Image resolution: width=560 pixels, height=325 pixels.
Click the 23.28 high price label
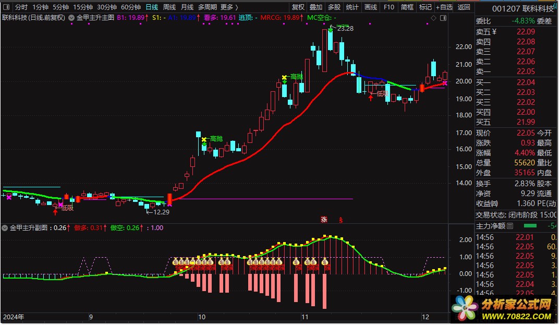click(x=345, y=29)
